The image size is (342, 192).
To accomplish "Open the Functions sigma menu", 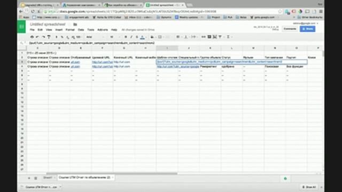I will pos(229,37).
